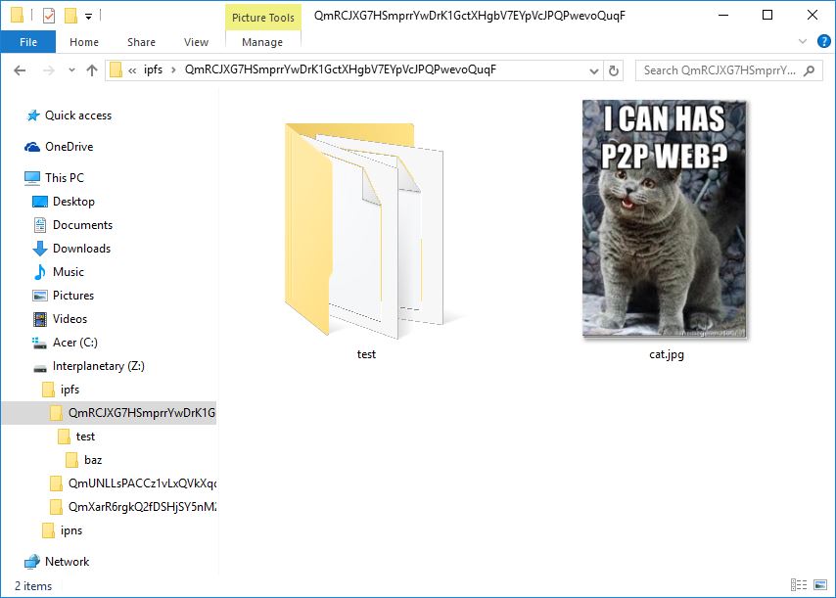Click the QmRCJXG7 folder breadcrumb in address bar
836x598 pixels.
(341, 69)
